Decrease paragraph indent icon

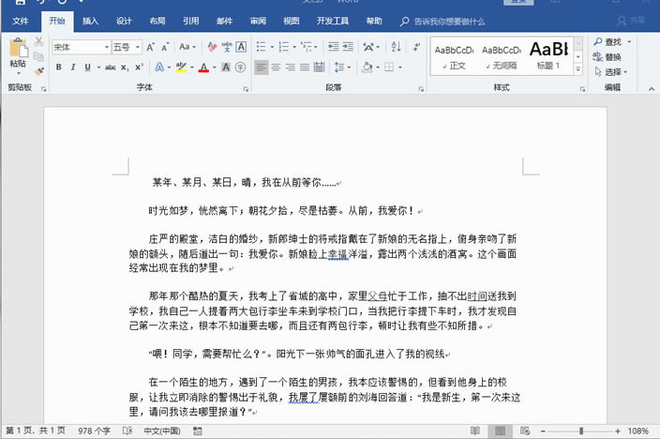coord(334,47)
